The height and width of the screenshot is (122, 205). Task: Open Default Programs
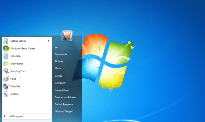(64, 104)
